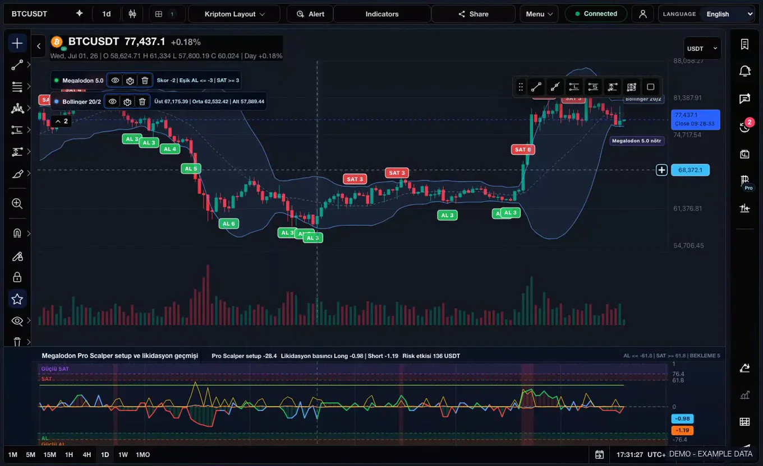Select the crosshair cursor tool
Image resolution: width=763 pixels, height=466 pixels.
click(x=17, y=43)
